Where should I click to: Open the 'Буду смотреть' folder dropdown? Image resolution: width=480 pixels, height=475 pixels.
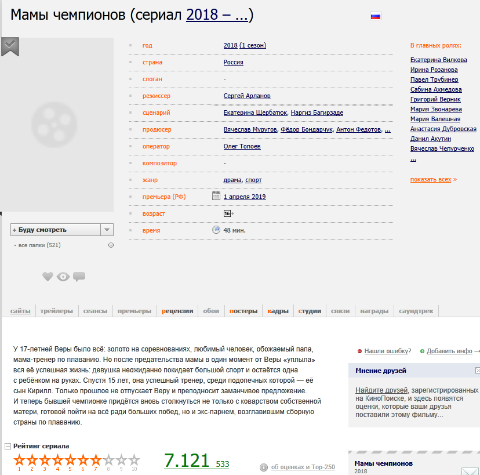pos(107,230)
